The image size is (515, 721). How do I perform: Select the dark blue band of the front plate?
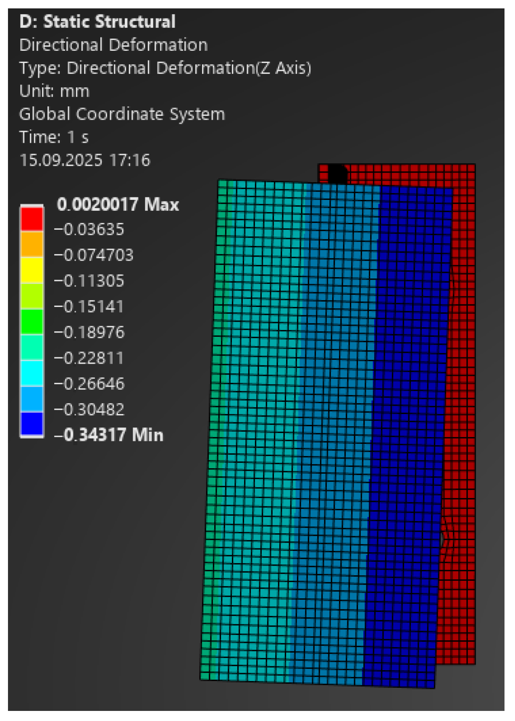pyautogui.click(x=407, y=420)
